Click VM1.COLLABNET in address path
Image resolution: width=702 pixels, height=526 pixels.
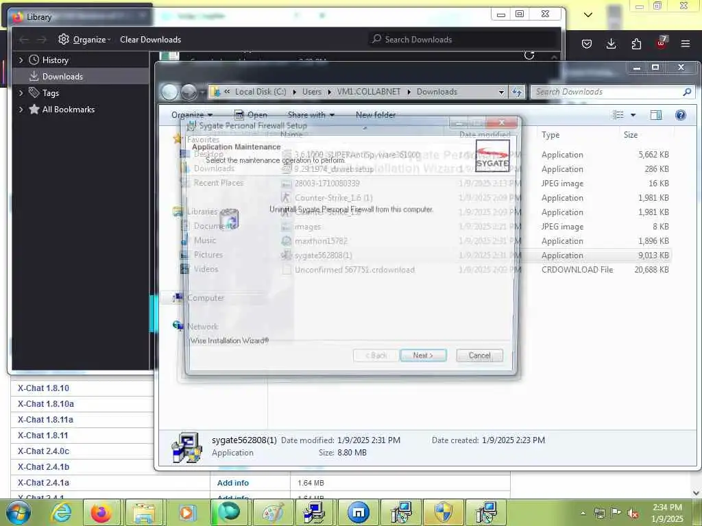tap(369, 92)
